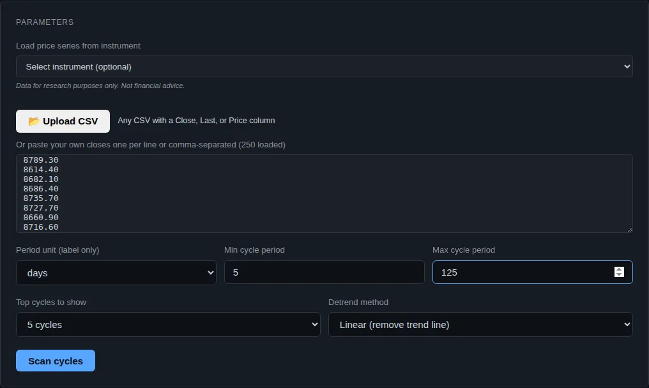Click the Min cycle period label
Viewport: 649px width, 388px height.
(254, 250)
